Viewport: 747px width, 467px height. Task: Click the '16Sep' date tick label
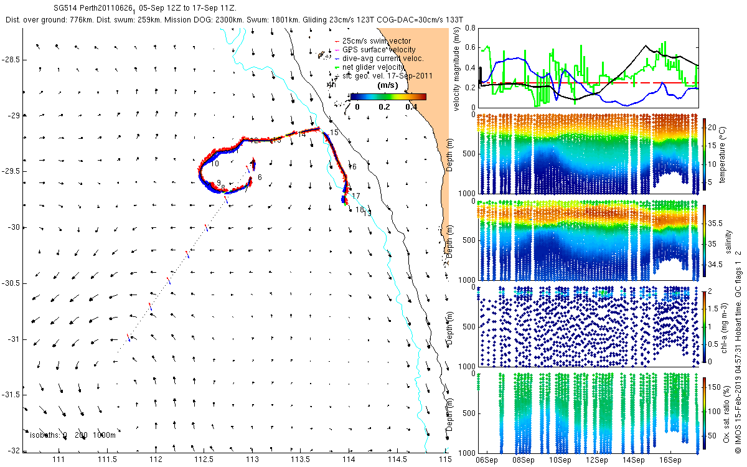click(670, 460)
